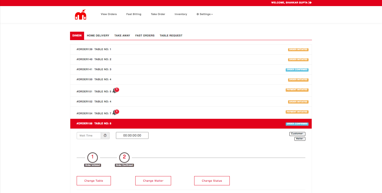Image resolution: width=382 pixels, height=193 pixels.
Task: Expand order #ORDER140 Table No: 2
Action: point(191,59)
